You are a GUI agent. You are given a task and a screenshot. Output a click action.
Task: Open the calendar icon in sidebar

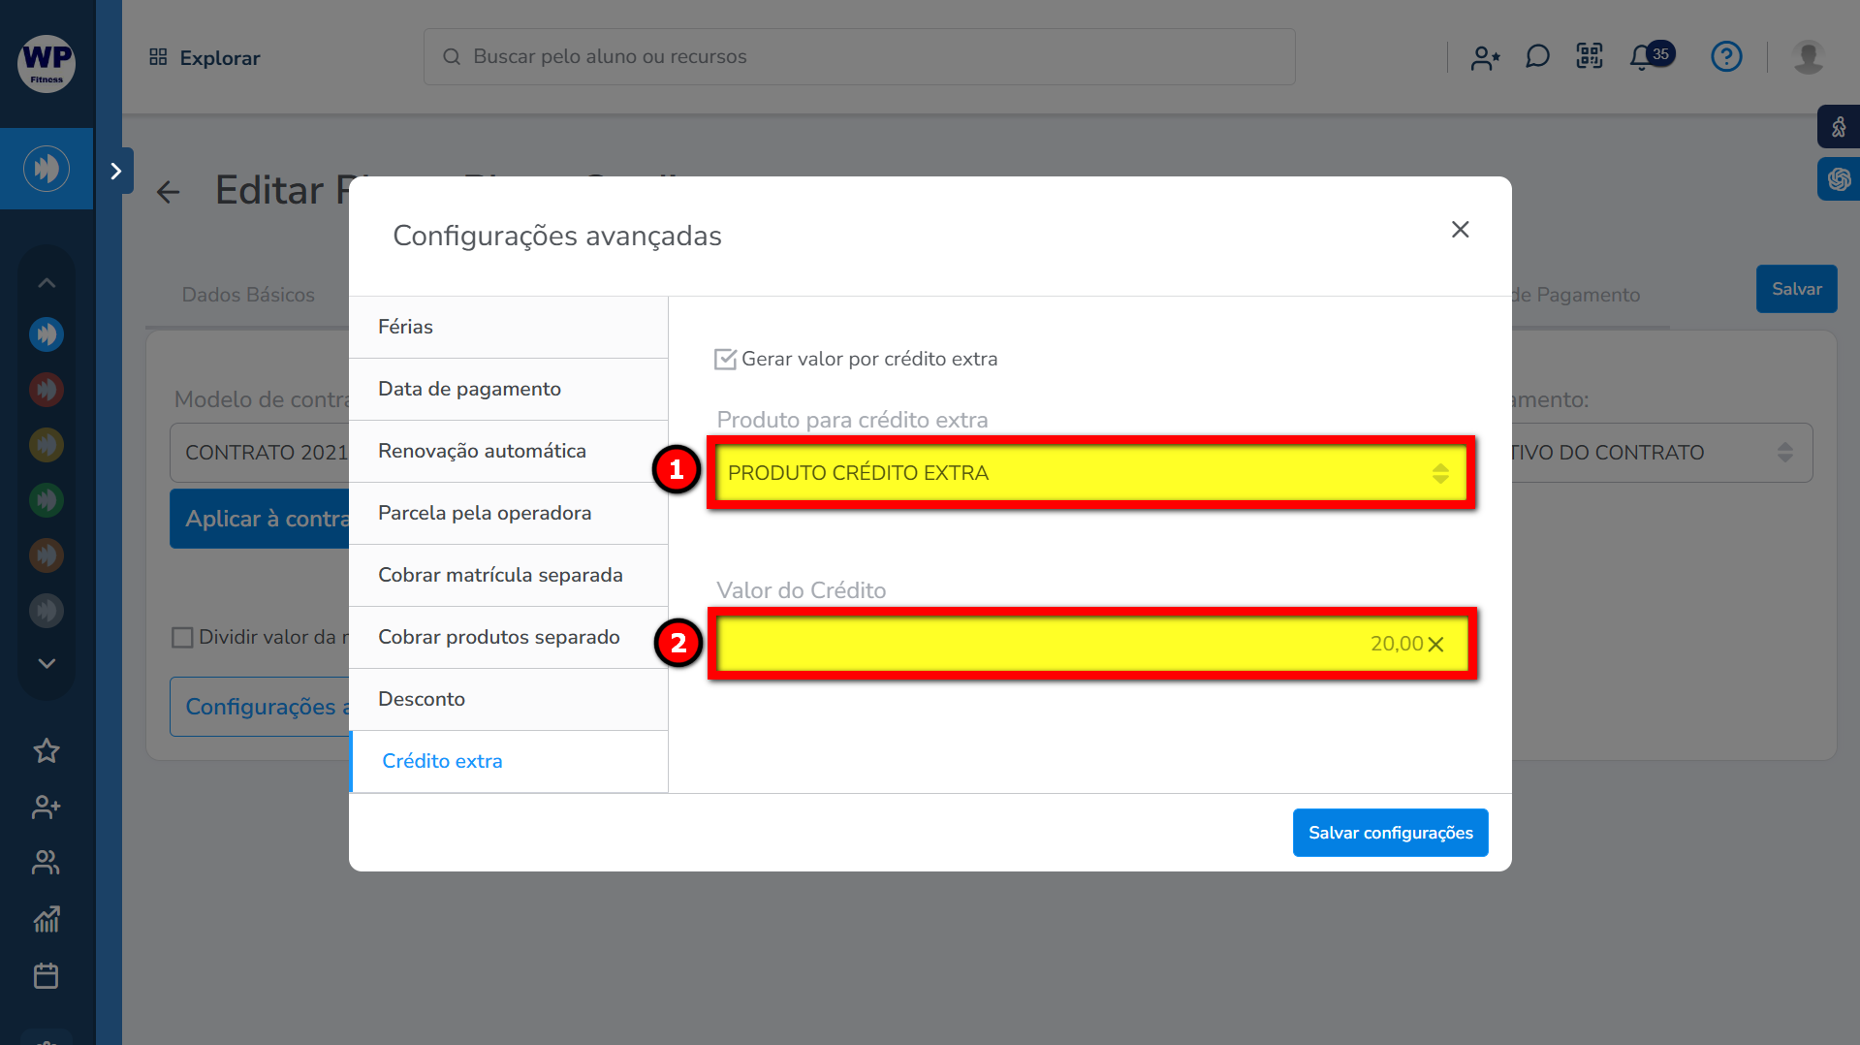(x=47, y=975)
